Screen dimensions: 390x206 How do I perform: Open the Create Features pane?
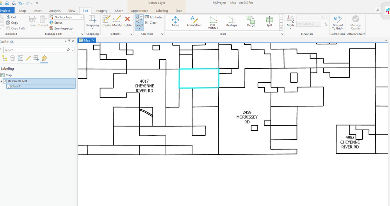[107, 21]
